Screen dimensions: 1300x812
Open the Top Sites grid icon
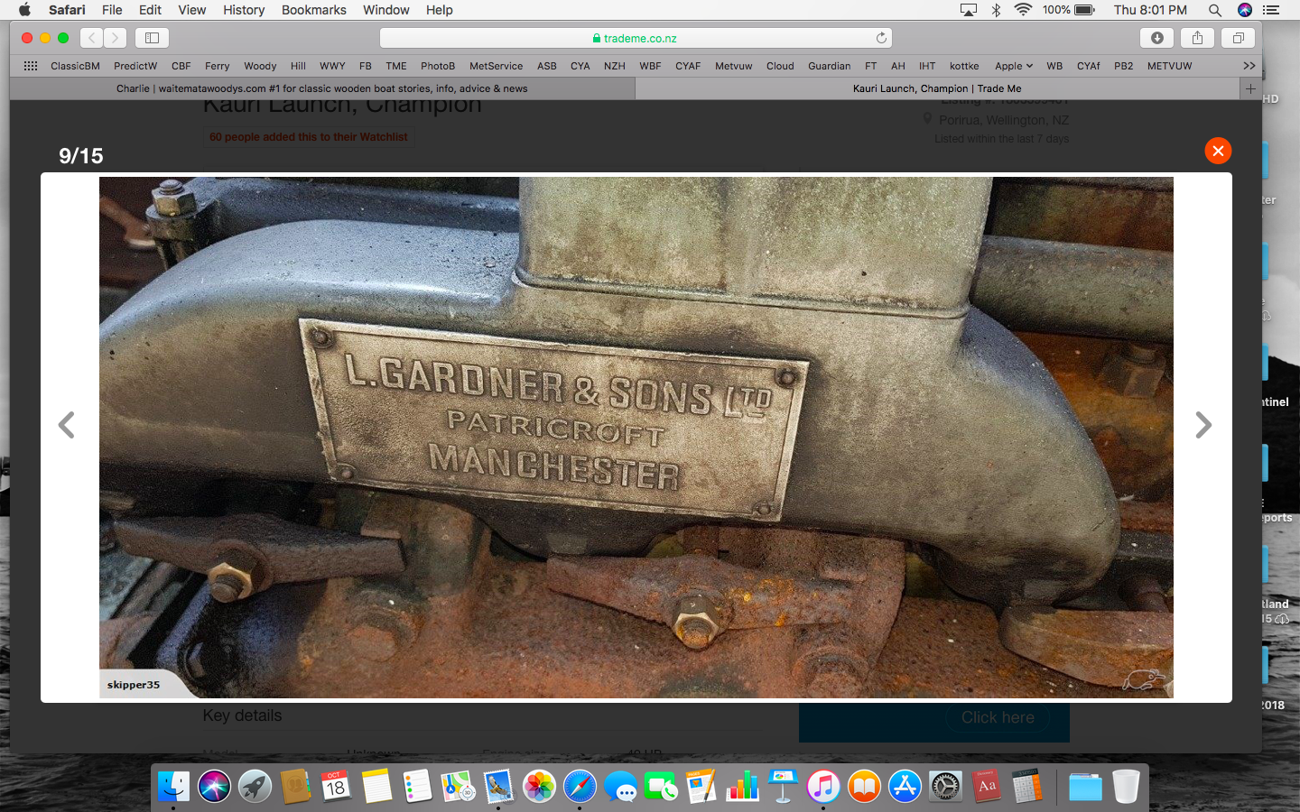(31, 66)
